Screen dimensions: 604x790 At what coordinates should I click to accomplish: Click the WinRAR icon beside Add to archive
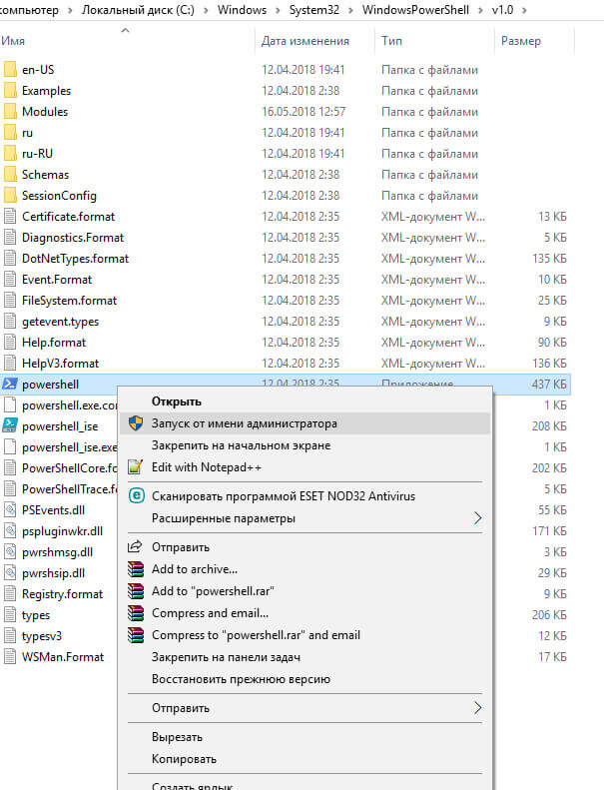coord(136,569)
